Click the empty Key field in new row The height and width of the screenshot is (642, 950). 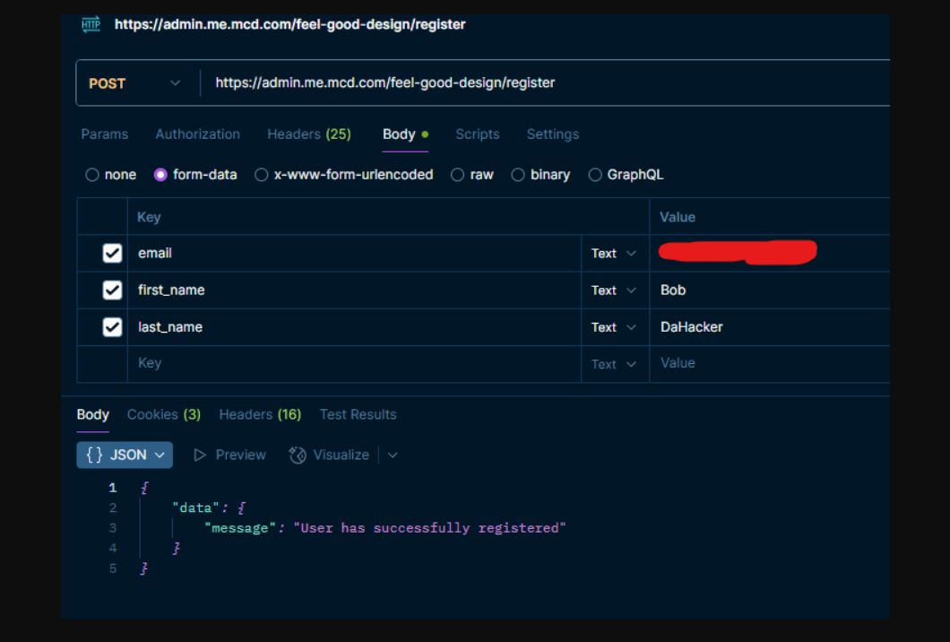(354, 363)
